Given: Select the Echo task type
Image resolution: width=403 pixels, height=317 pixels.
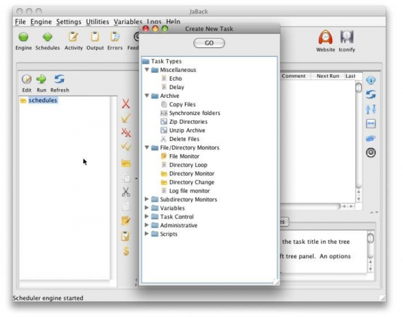Looking at the screenshot, I should pos(175,78).
